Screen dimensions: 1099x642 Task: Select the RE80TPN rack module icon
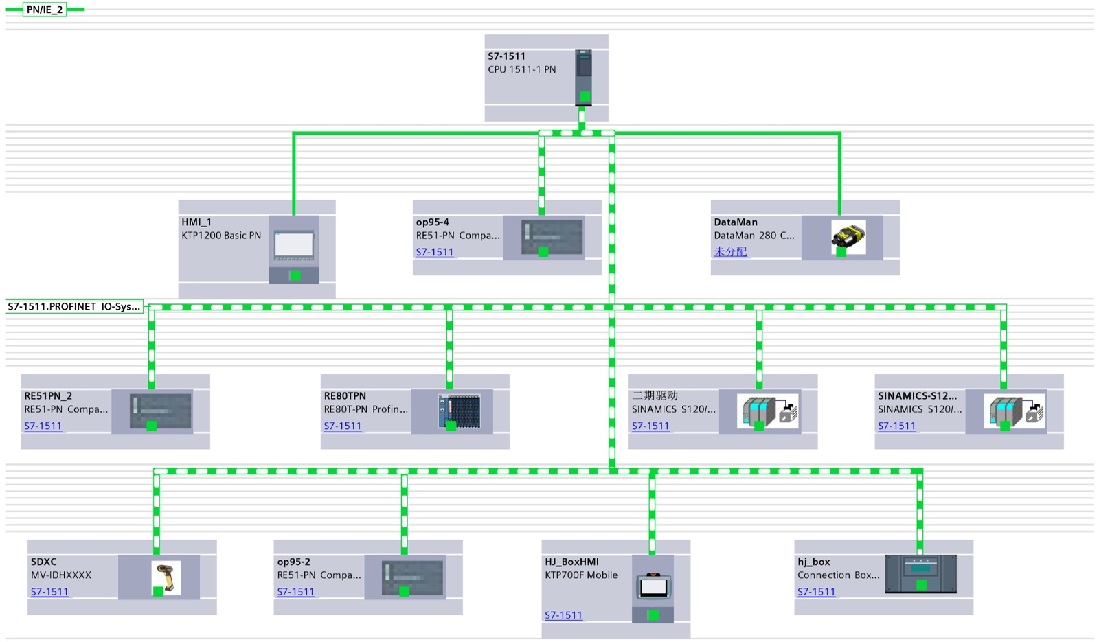click(x=459, y=411)
